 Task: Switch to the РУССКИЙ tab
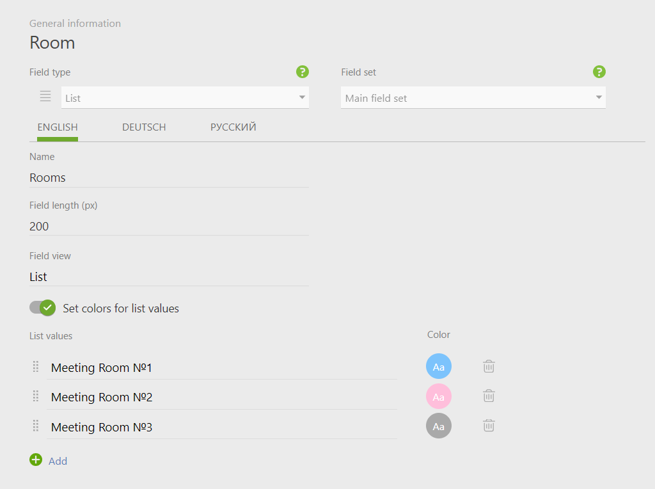point(233,127)
